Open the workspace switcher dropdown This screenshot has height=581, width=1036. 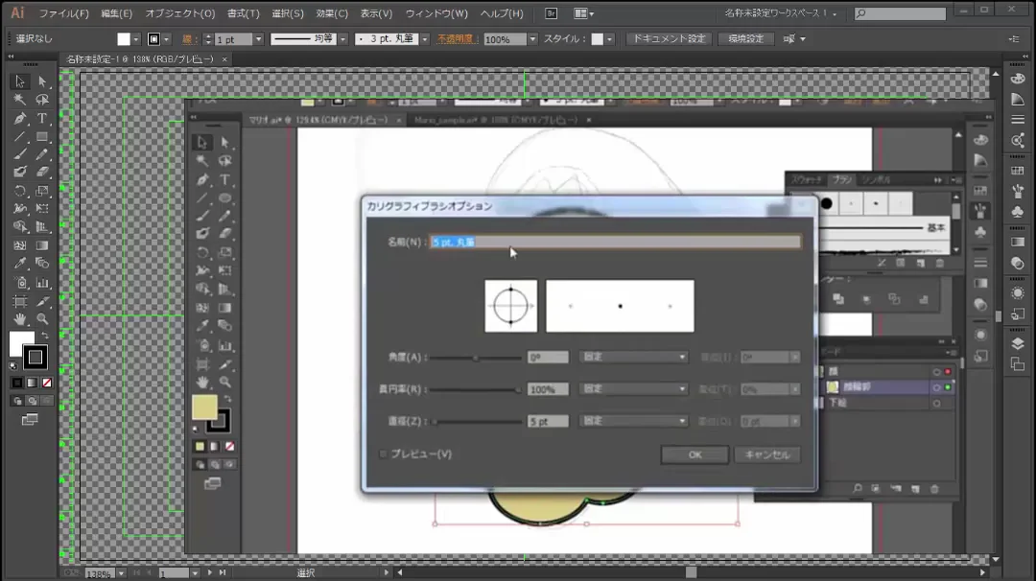point(781,13)
